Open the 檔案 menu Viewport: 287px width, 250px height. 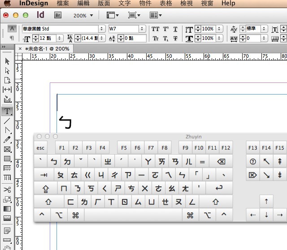click(63, 3)
